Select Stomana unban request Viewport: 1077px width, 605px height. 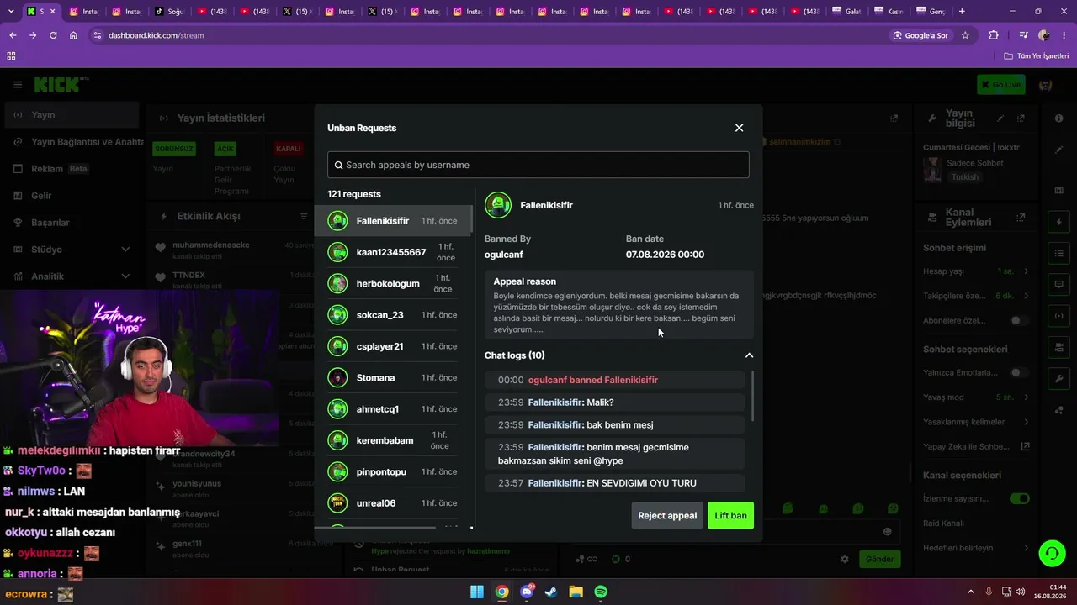394,377
